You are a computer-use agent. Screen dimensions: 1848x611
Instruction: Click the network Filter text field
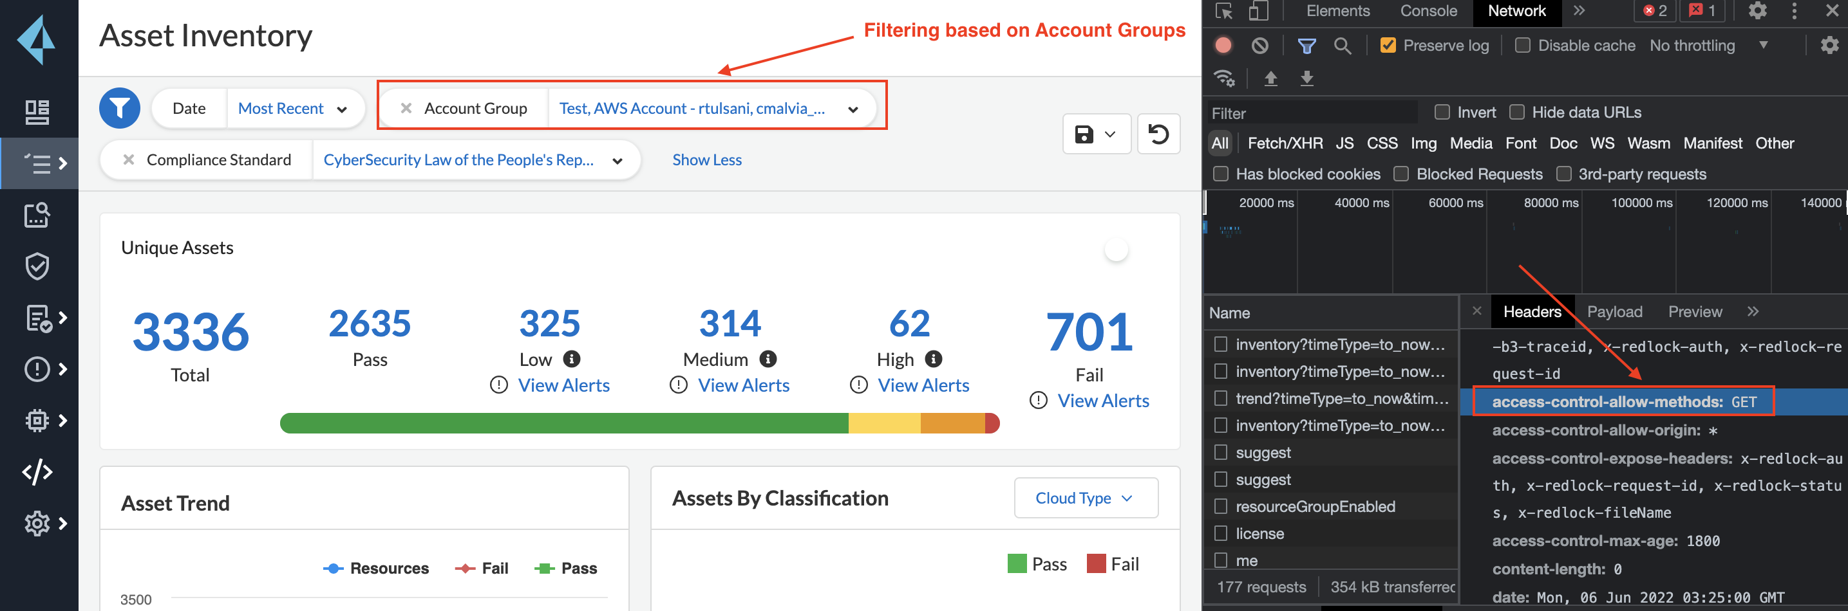pyautogui.click(x=1312, y=113)
